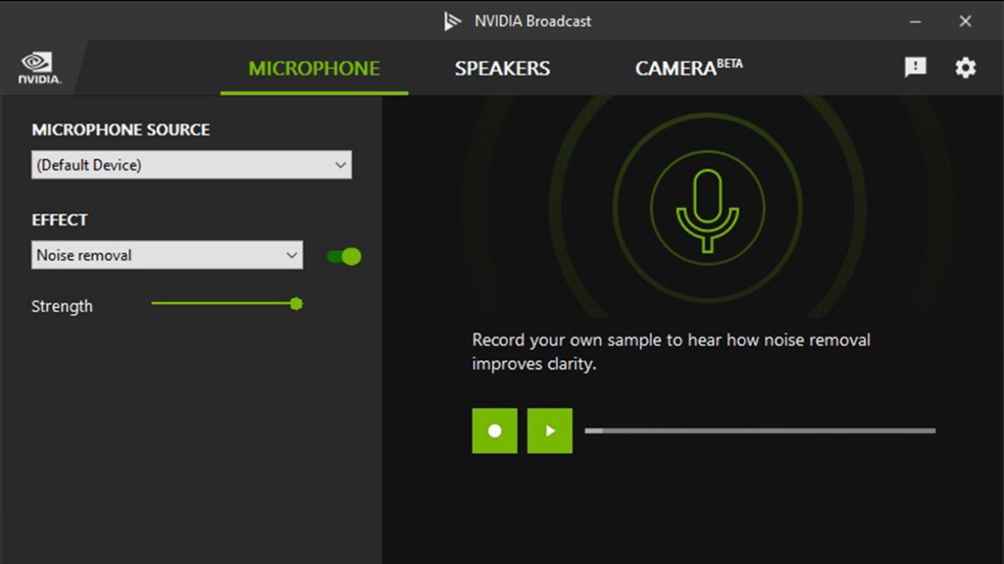Image resolution: width=1004 pixels, height=564 pixels.
Task: Expand the (Default Device) device list
Action: coord(191,165)
